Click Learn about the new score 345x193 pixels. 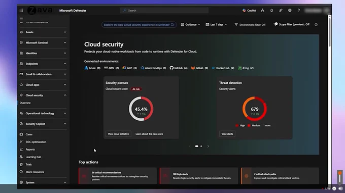tap(149, 134)
